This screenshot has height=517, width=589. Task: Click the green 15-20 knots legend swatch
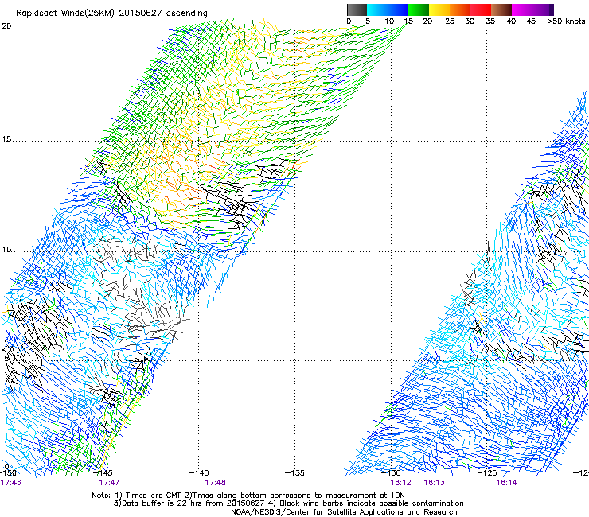[x=419, y=10]
